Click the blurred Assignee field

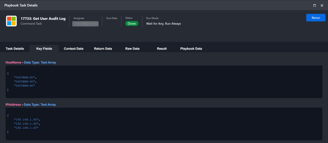(85, 24)
